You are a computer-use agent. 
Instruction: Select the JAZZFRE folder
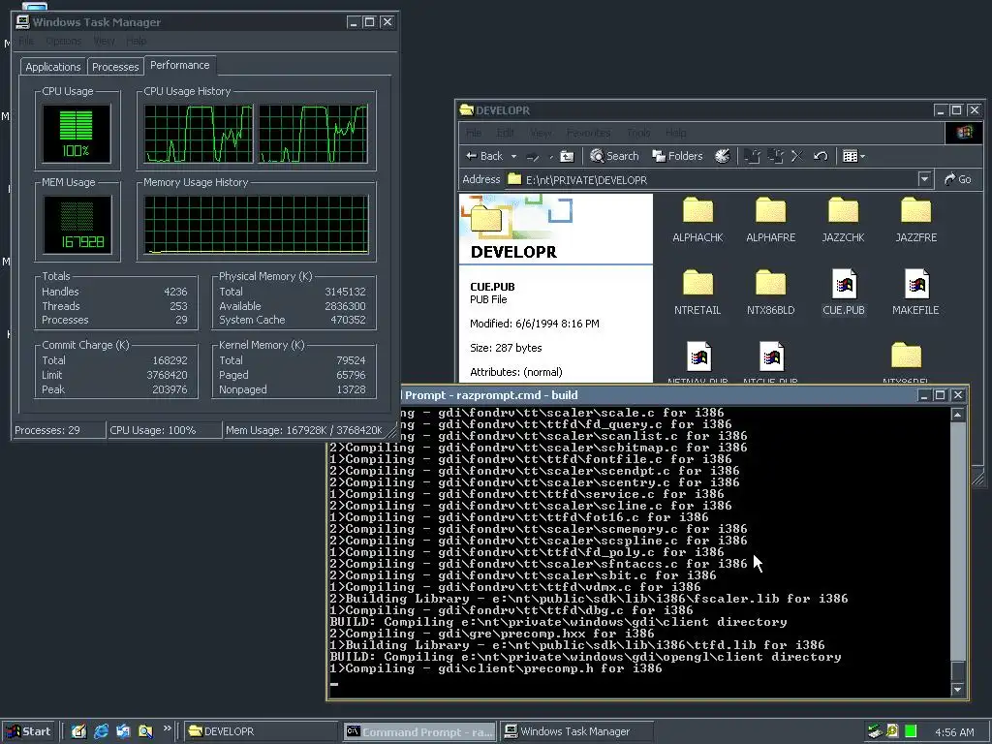916,220
